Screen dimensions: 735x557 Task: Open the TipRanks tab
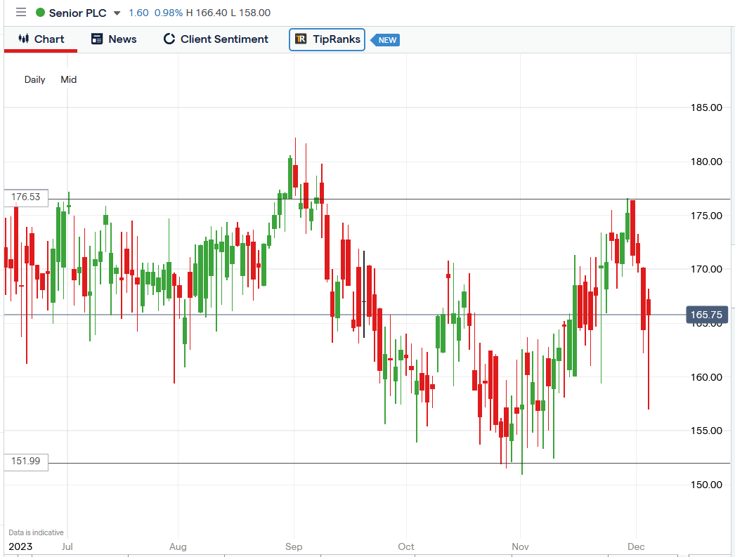[x=327, y=39]
